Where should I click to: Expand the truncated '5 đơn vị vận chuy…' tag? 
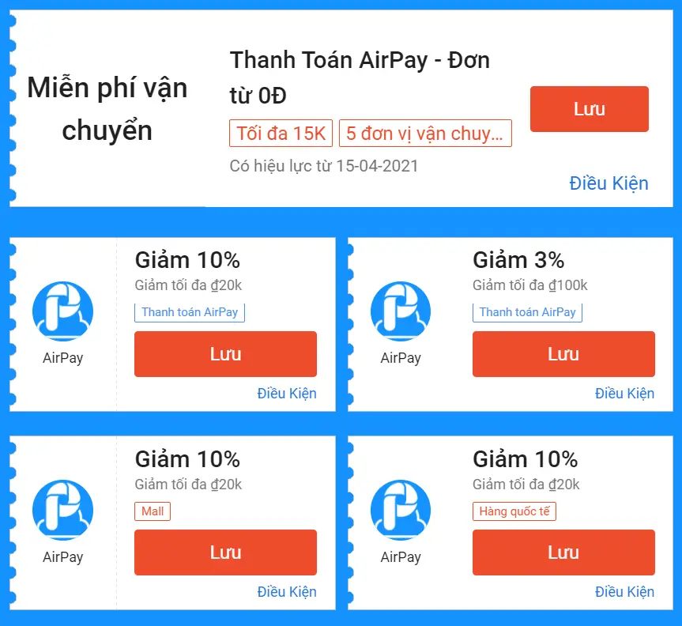click(x=425, y=133)
